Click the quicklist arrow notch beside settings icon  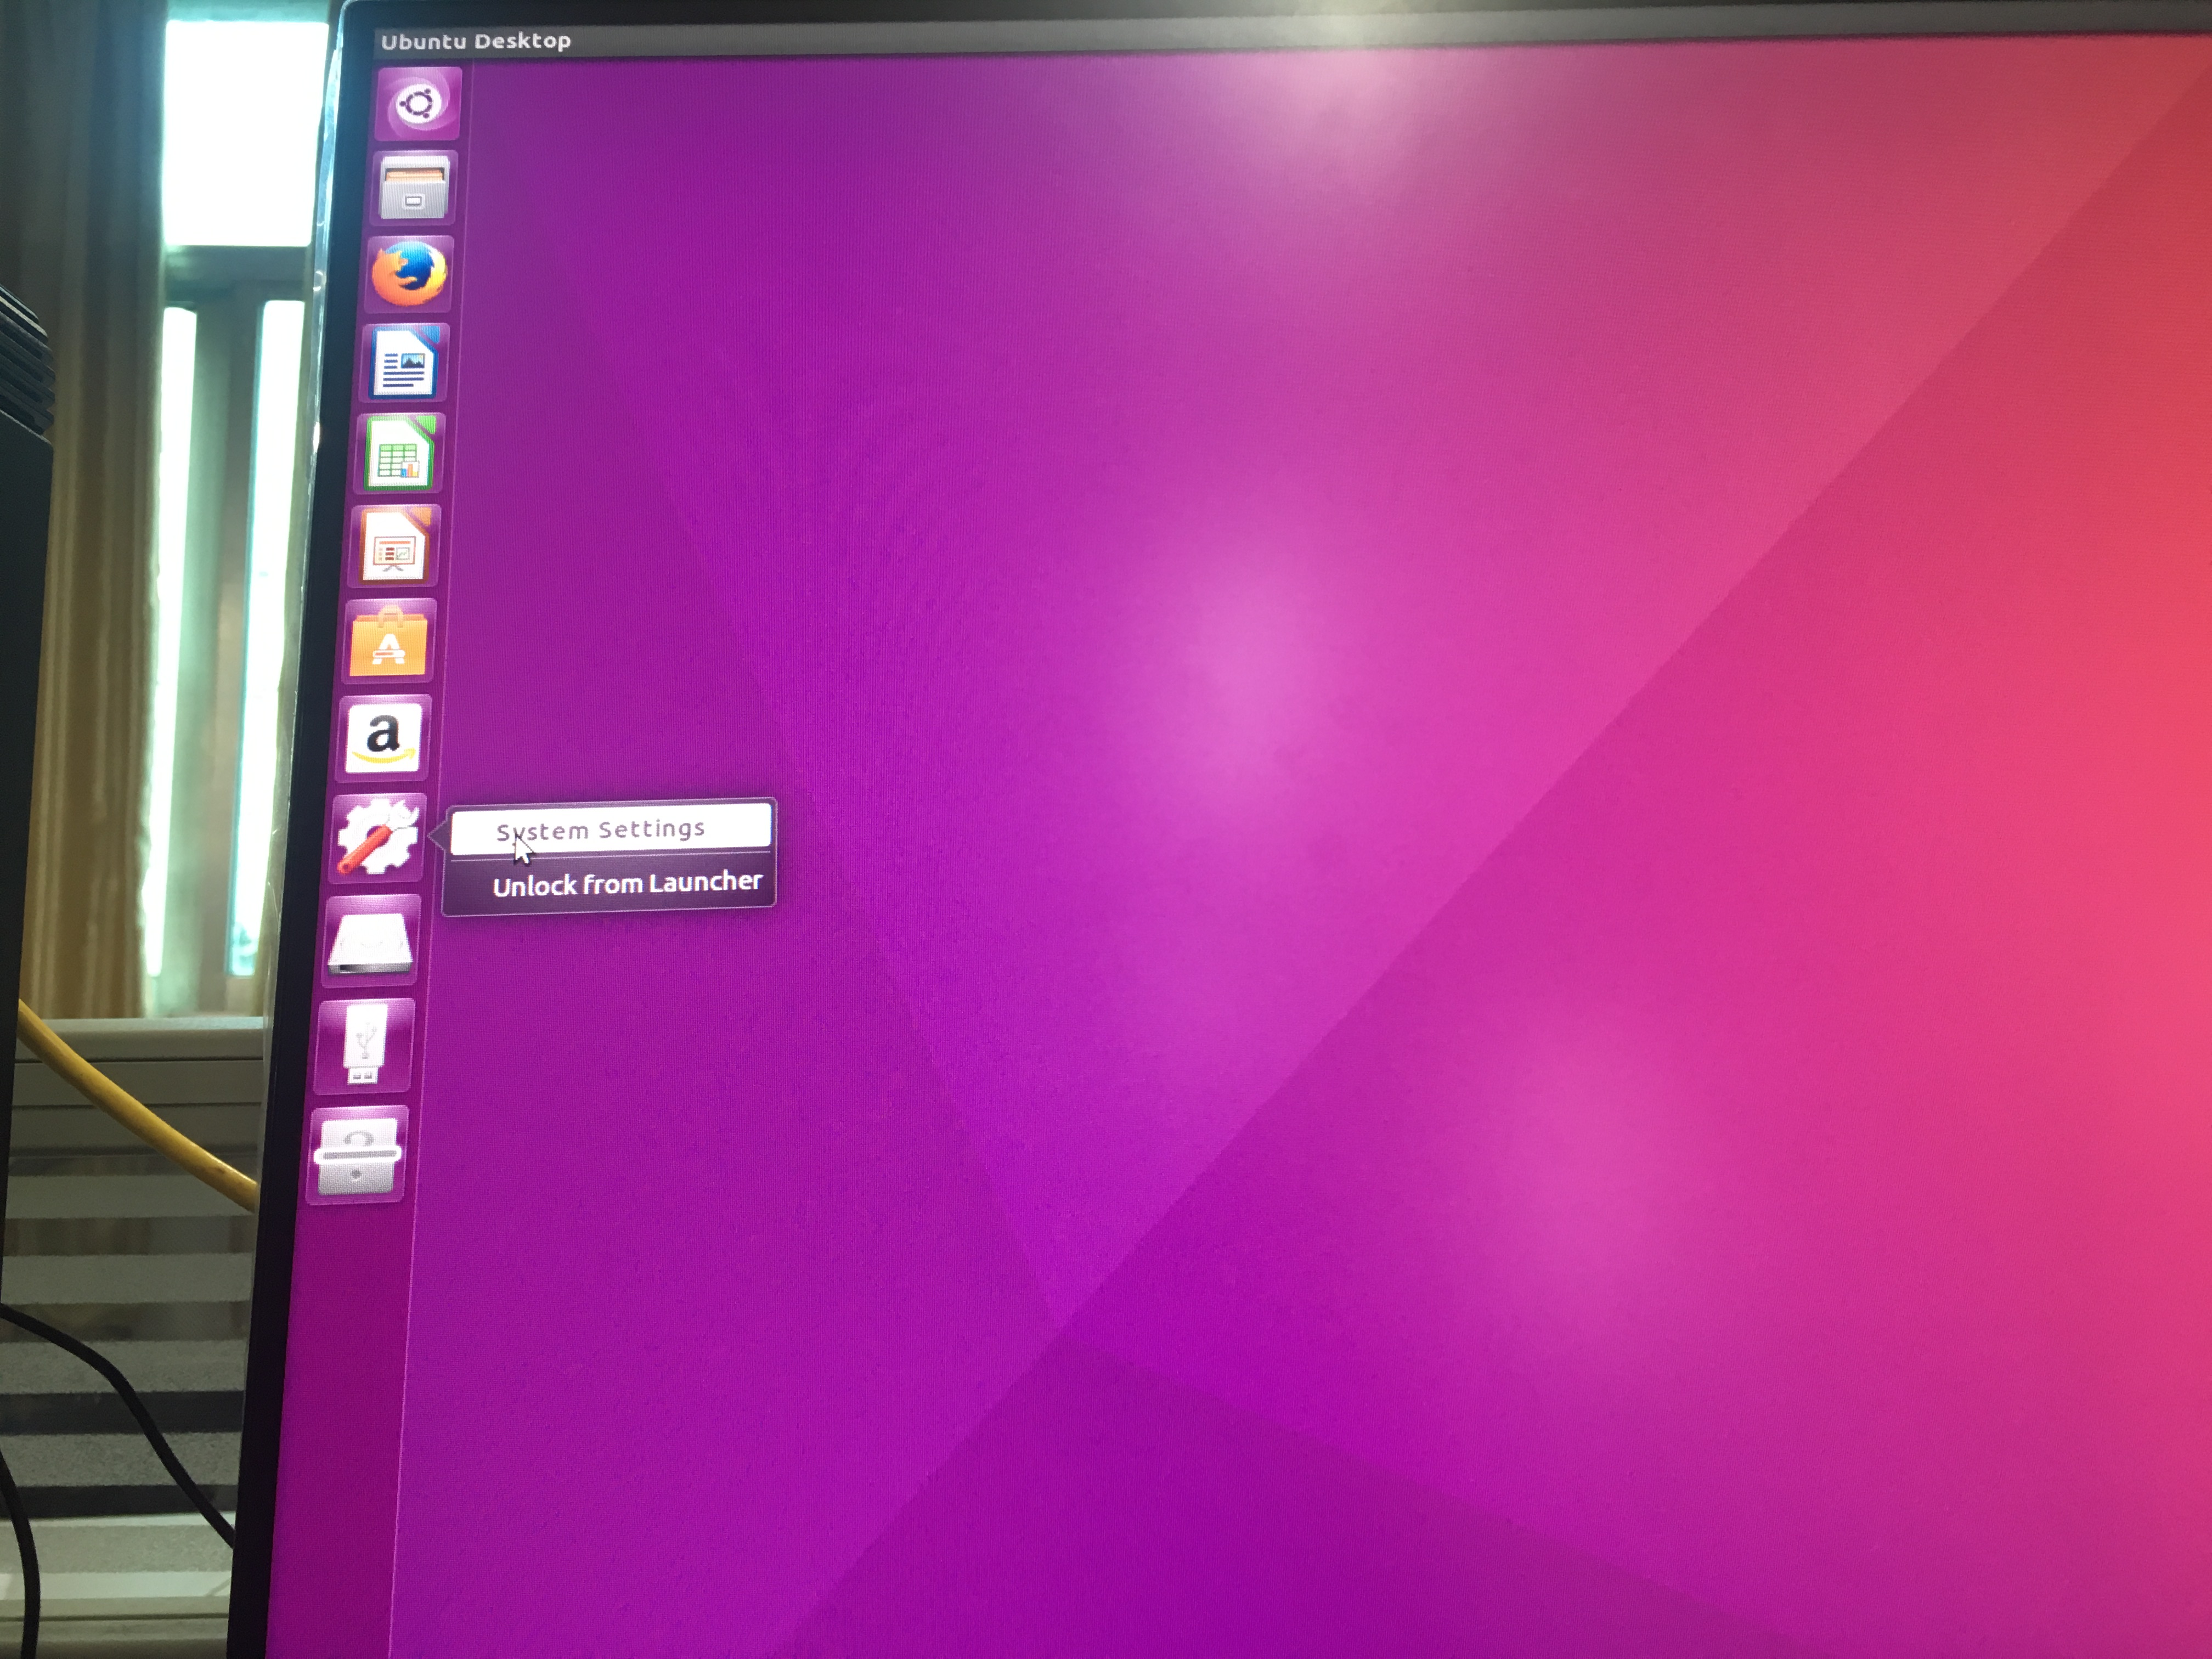(436, 835)
